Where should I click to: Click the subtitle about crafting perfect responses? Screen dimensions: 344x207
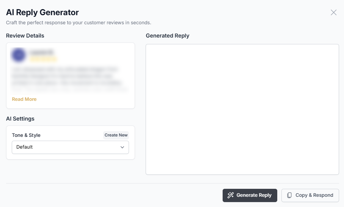(x=79, y=23)
